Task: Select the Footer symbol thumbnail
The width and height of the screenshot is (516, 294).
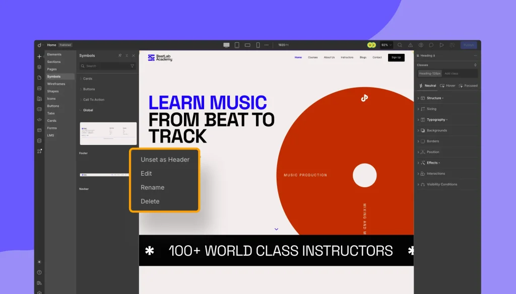Action: pyautogui.click(x=108, y=133)
